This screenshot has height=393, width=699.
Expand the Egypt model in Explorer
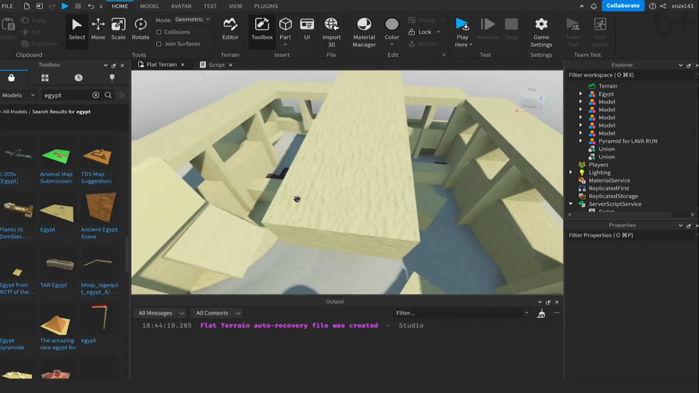(580, 94)
